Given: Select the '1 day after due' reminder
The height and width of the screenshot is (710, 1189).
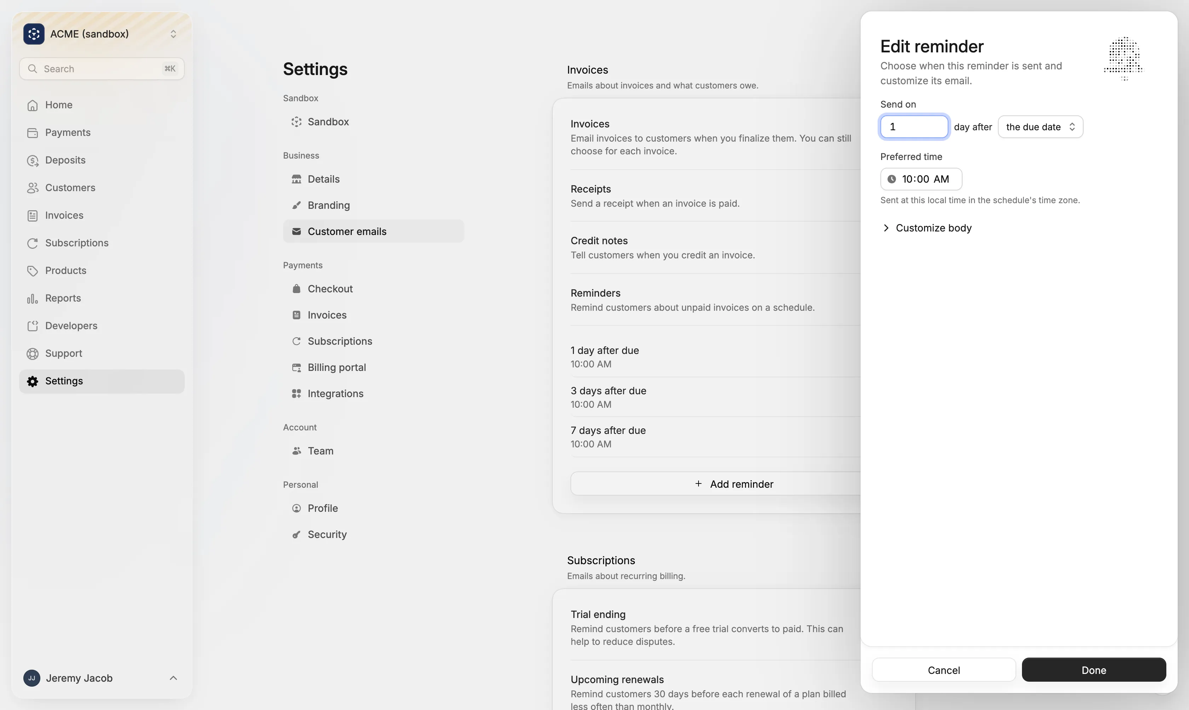Looking at the screenshot, I should click(715, 357).
